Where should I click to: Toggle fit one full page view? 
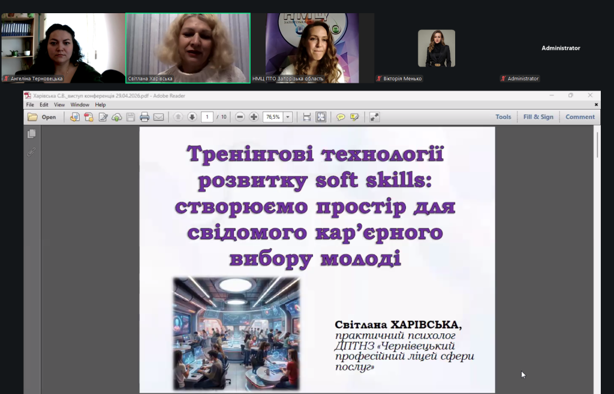point(321,117)
